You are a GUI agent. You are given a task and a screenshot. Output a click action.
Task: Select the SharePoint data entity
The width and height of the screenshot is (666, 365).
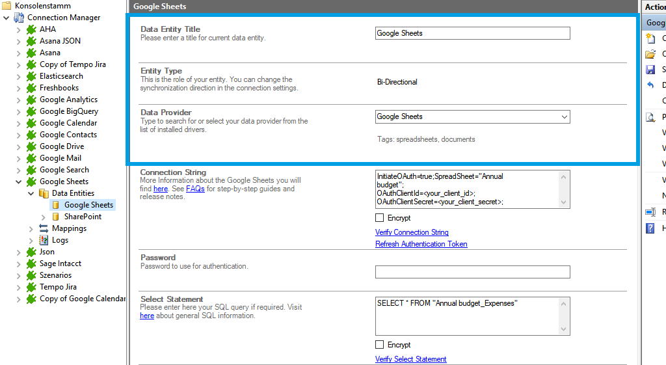[83, 217]
